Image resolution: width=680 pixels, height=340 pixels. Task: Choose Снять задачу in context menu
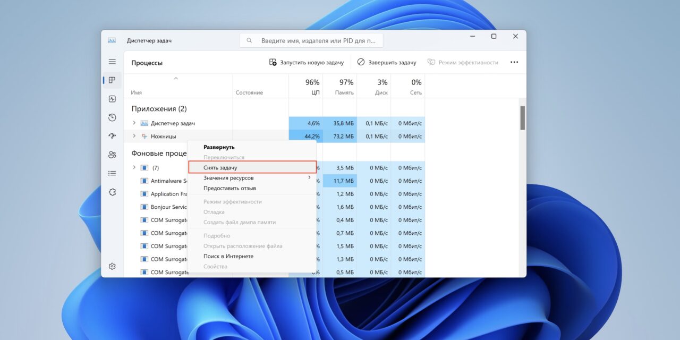click(x=252, y=167)
